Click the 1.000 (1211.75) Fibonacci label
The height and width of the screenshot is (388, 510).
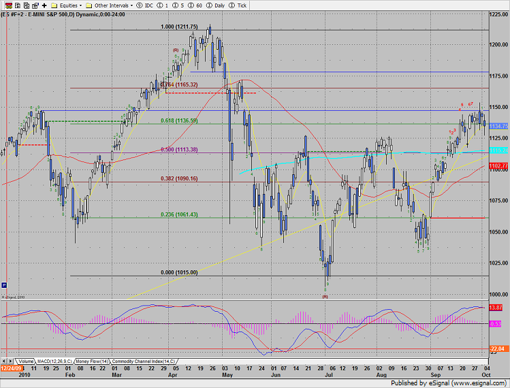(x=179, y=27)
